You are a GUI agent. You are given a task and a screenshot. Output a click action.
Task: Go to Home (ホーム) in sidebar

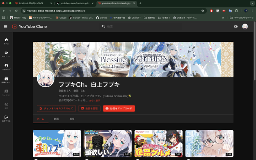[x=6, y=41]
